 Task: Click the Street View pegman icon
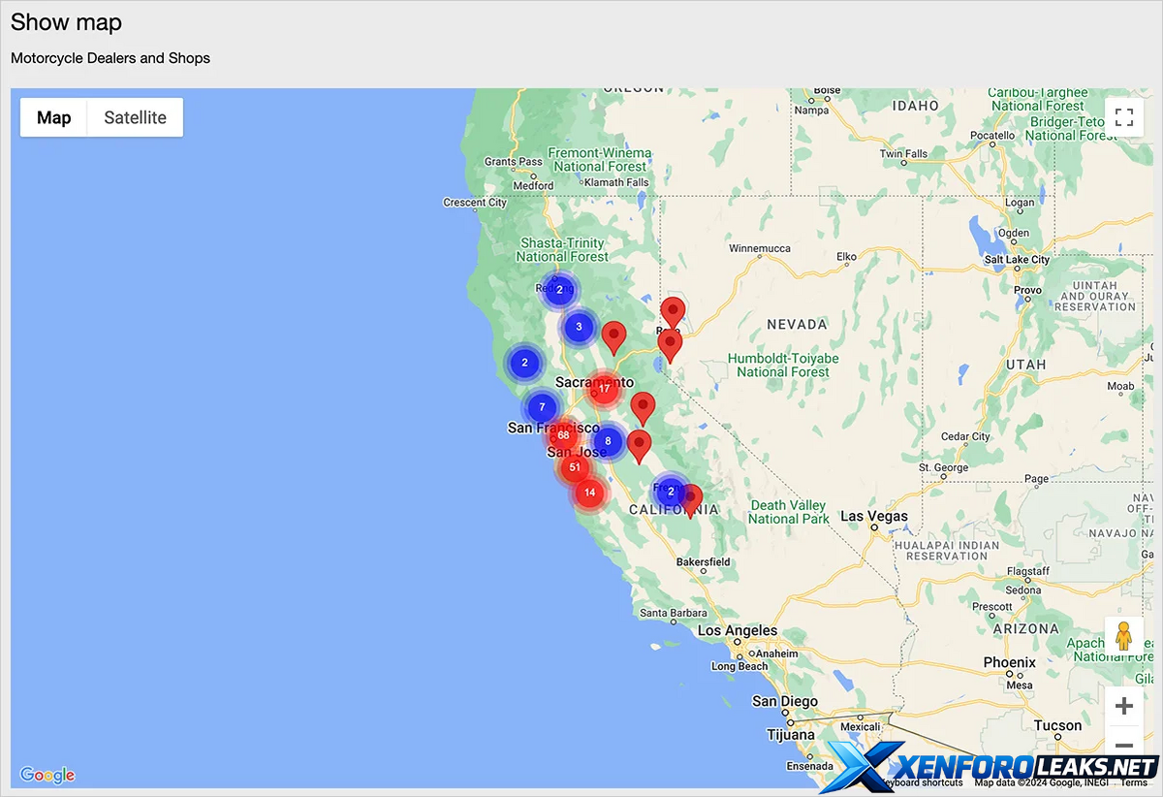[1124, 636]
